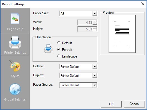147x110 pixels.
Task: Switch to the Global Settings tab label
Action: pos(15,99)
